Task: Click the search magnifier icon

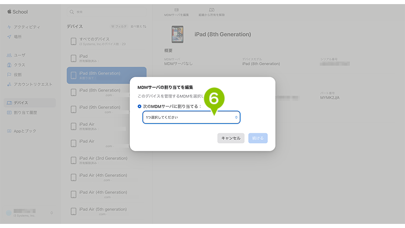Action: [x=72, y=12]
